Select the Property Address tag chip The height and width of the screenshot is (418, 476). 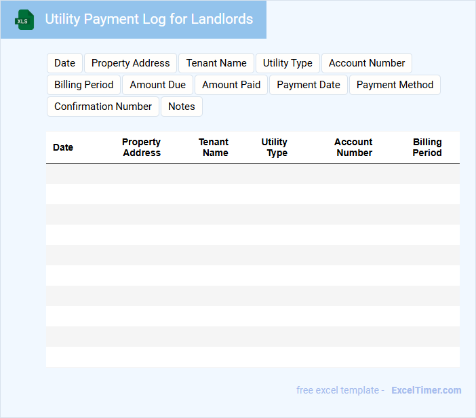[131, 63]
